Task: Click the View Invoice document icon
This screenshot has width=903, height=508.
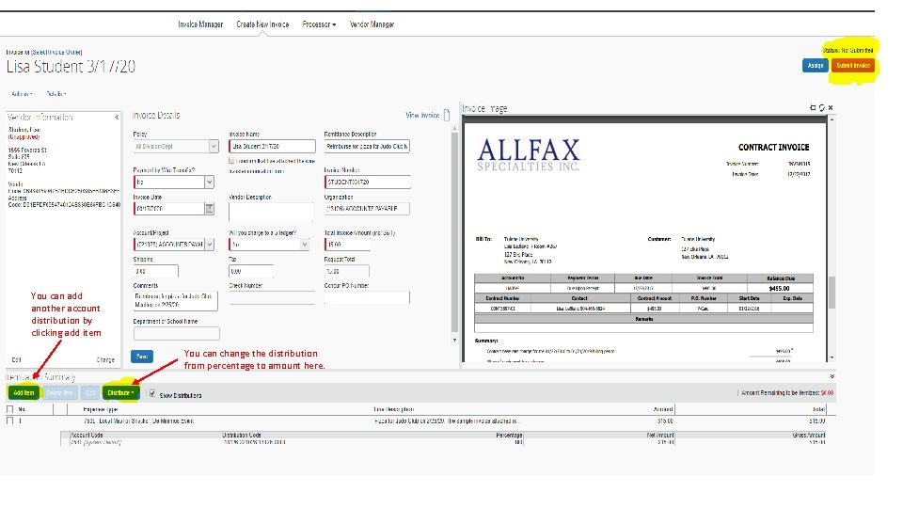Action: tap(446, 115)
